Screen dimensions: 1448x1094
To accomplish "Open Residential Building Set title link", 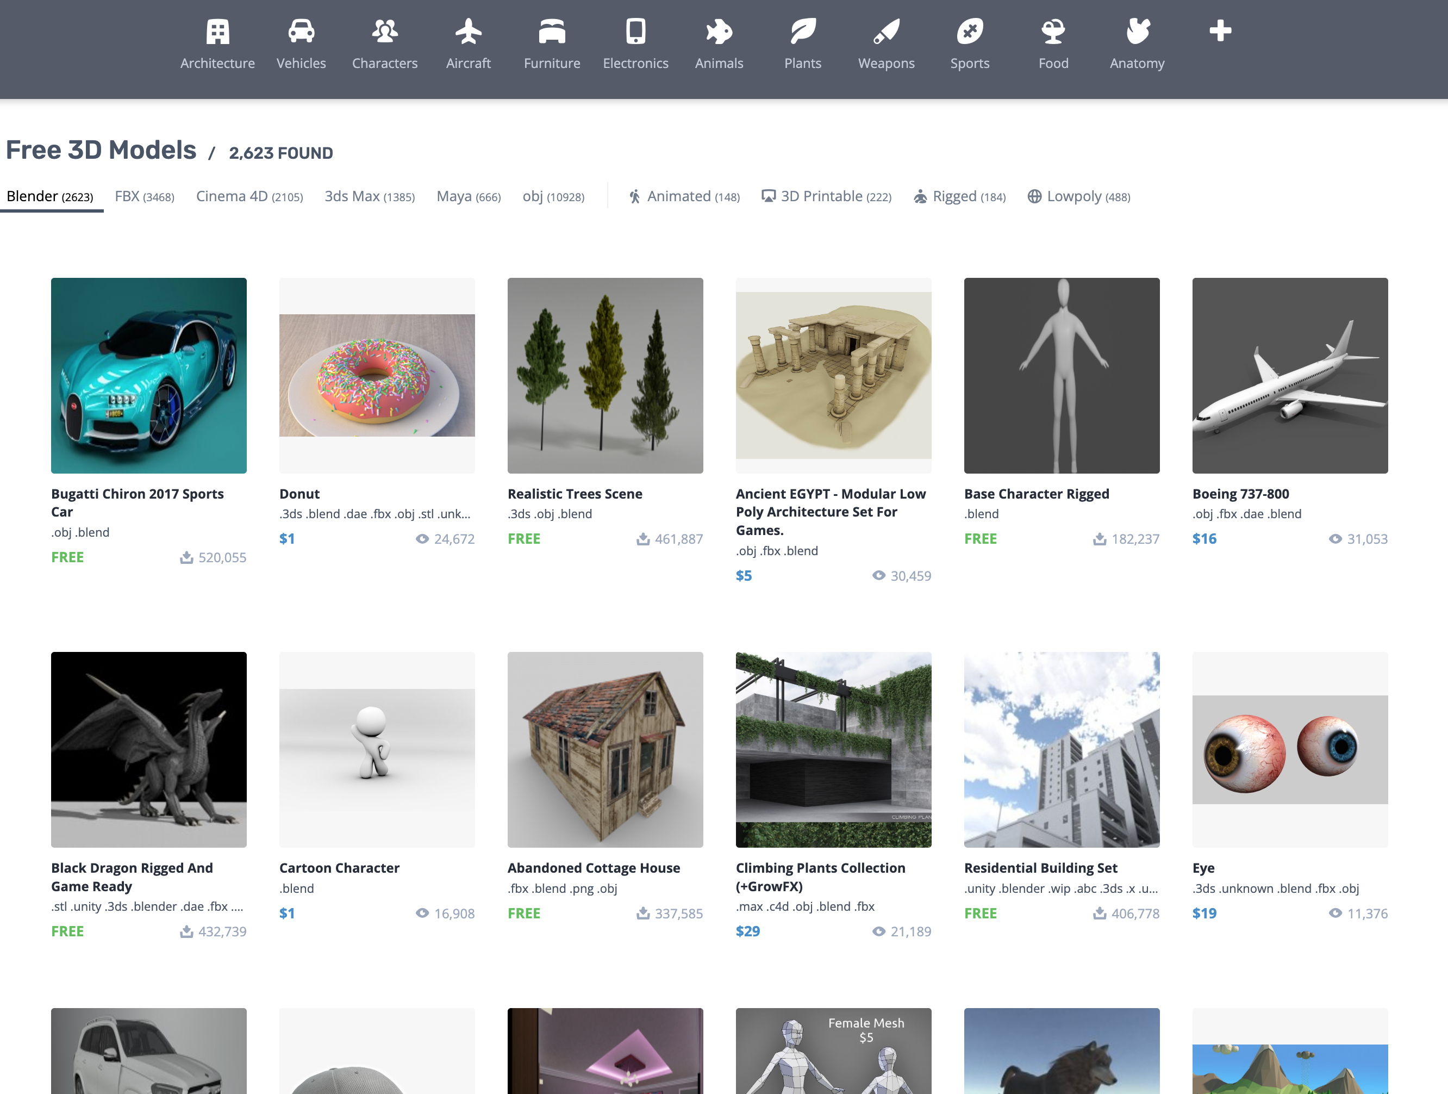I will click(x=1040, y=867).
